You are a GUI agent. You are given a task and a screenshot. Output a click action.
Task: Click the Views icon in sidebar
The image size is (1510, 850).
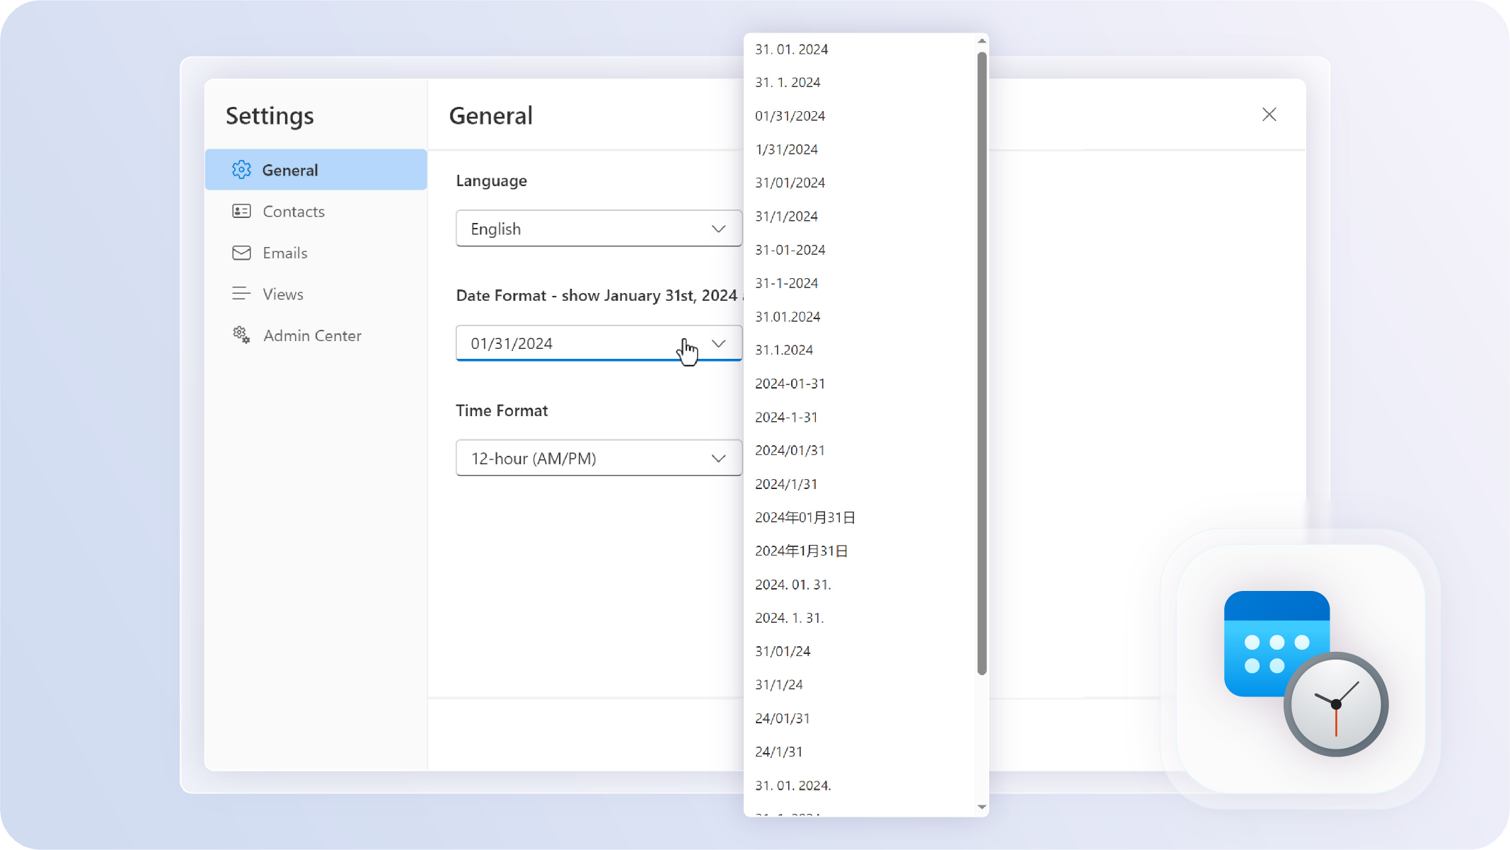(x=241, y=294)
